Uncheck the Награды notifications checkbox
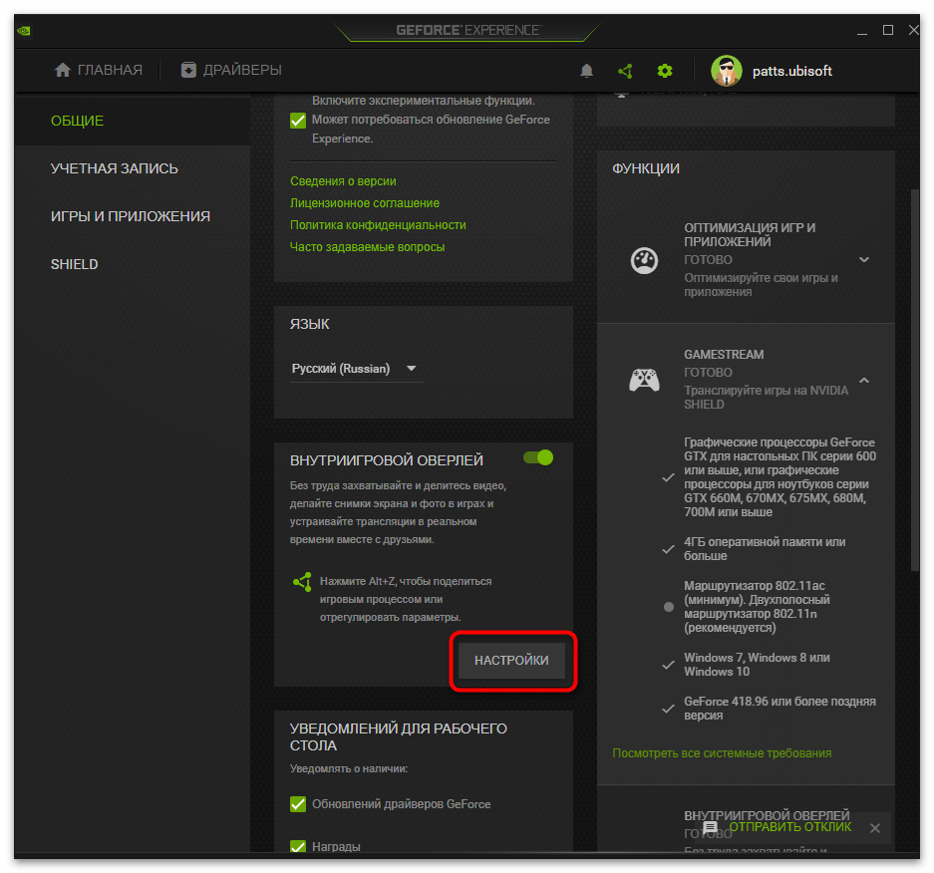Image resolution: width=934 pixels, height=873 pixels. pos(298,846)
